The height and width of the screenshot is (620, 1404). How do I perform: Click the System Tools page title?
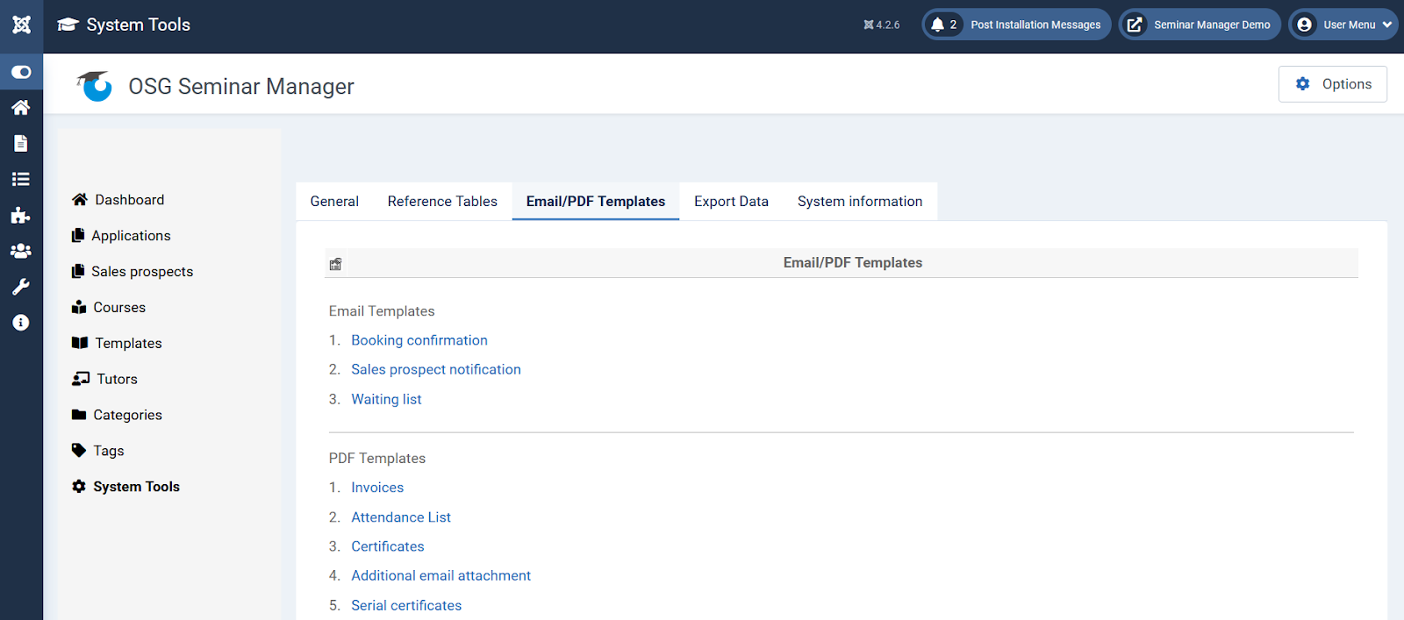point(139,25)
